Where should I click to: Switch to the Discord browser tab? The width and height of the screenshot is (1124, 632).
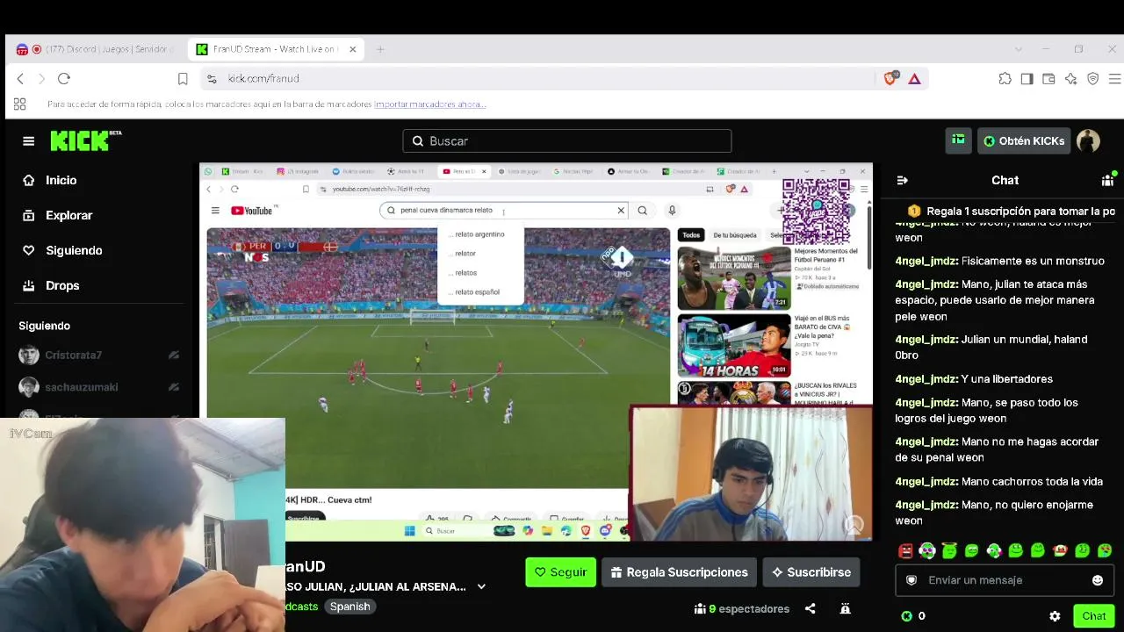coord(97,49)
